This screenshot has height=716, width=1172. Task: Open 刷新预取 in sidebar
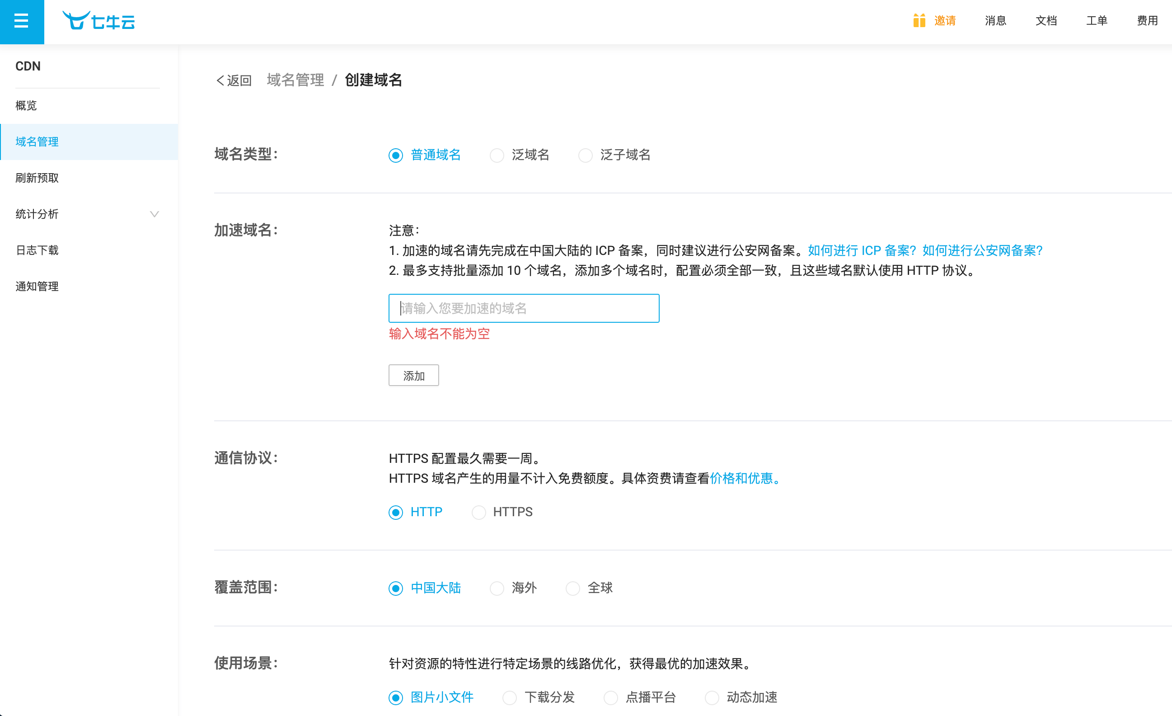pyautogui.click(x=37, y=178)
